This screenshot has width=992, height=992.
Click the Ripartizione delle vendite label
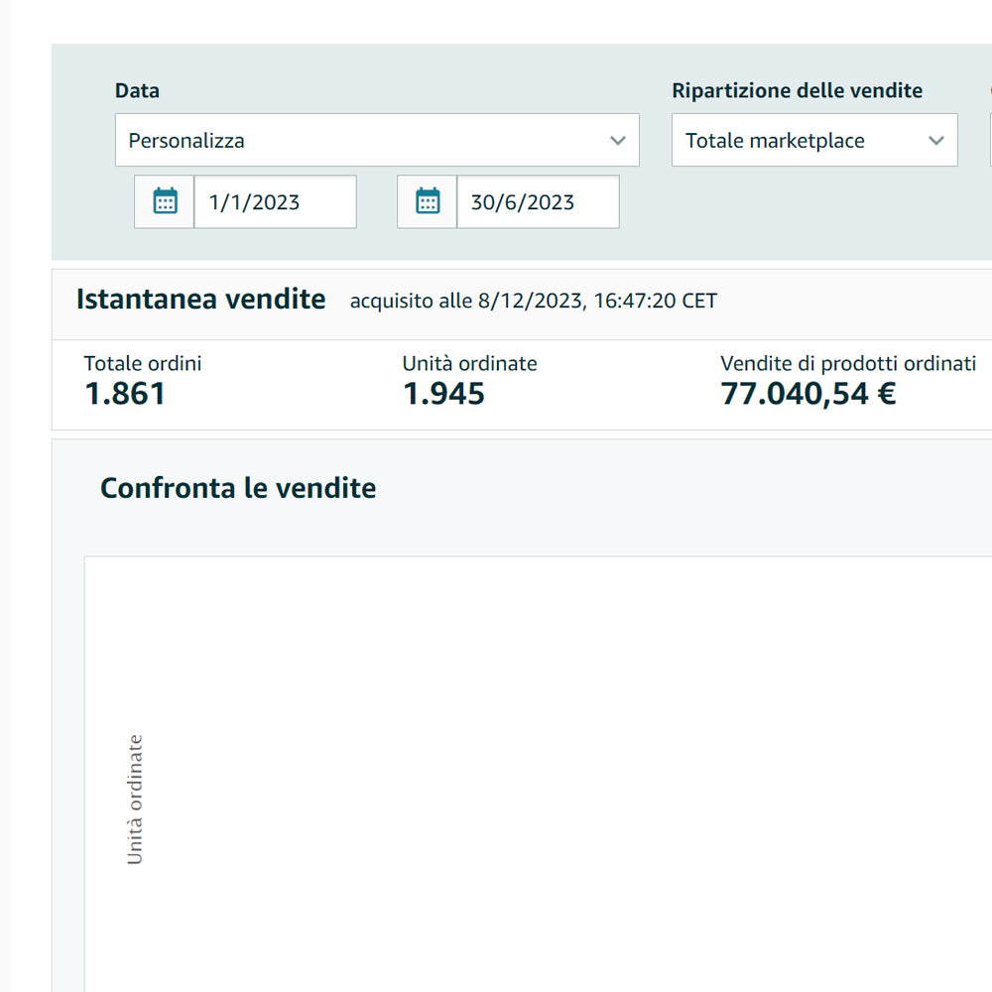pos(797,90)
